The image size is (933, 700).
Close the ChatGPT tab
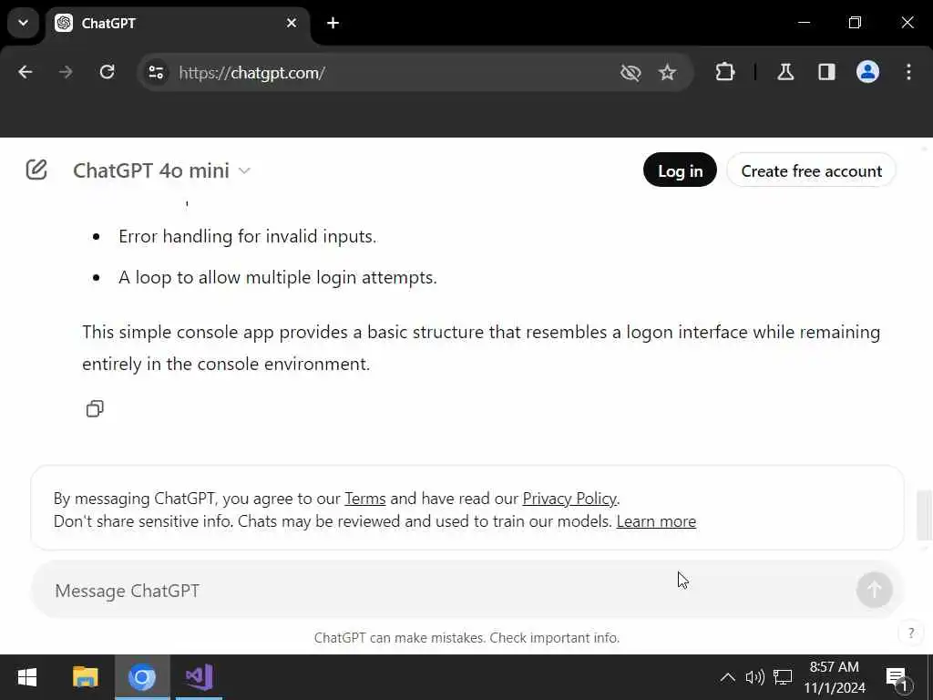291,23
